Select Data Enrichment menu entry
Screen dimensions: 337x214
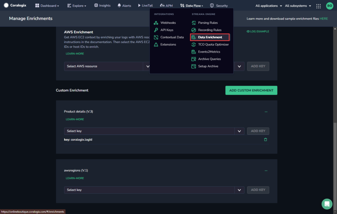click(210, 37)
